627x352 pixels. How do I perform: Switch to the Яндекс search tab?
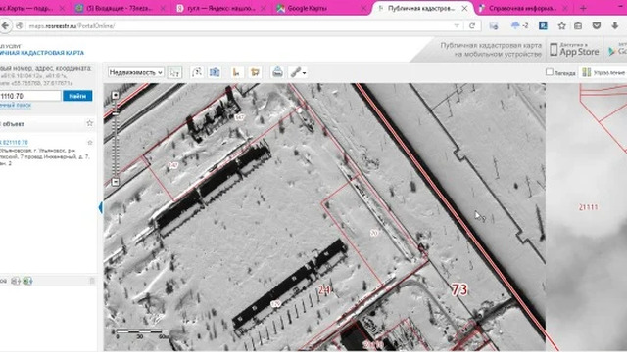tap(221, 8)
